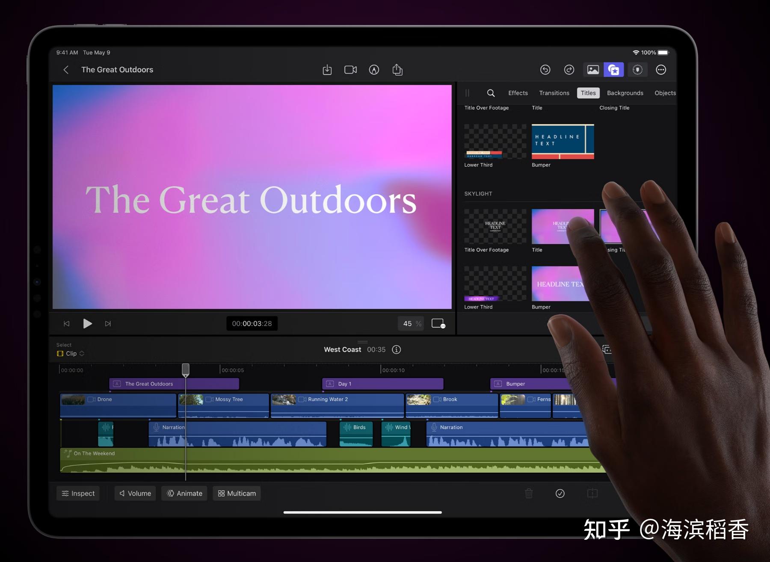Go back using the chevron beside project title
The width and height of the screenshot is (770, 562).
coord(66,70)
